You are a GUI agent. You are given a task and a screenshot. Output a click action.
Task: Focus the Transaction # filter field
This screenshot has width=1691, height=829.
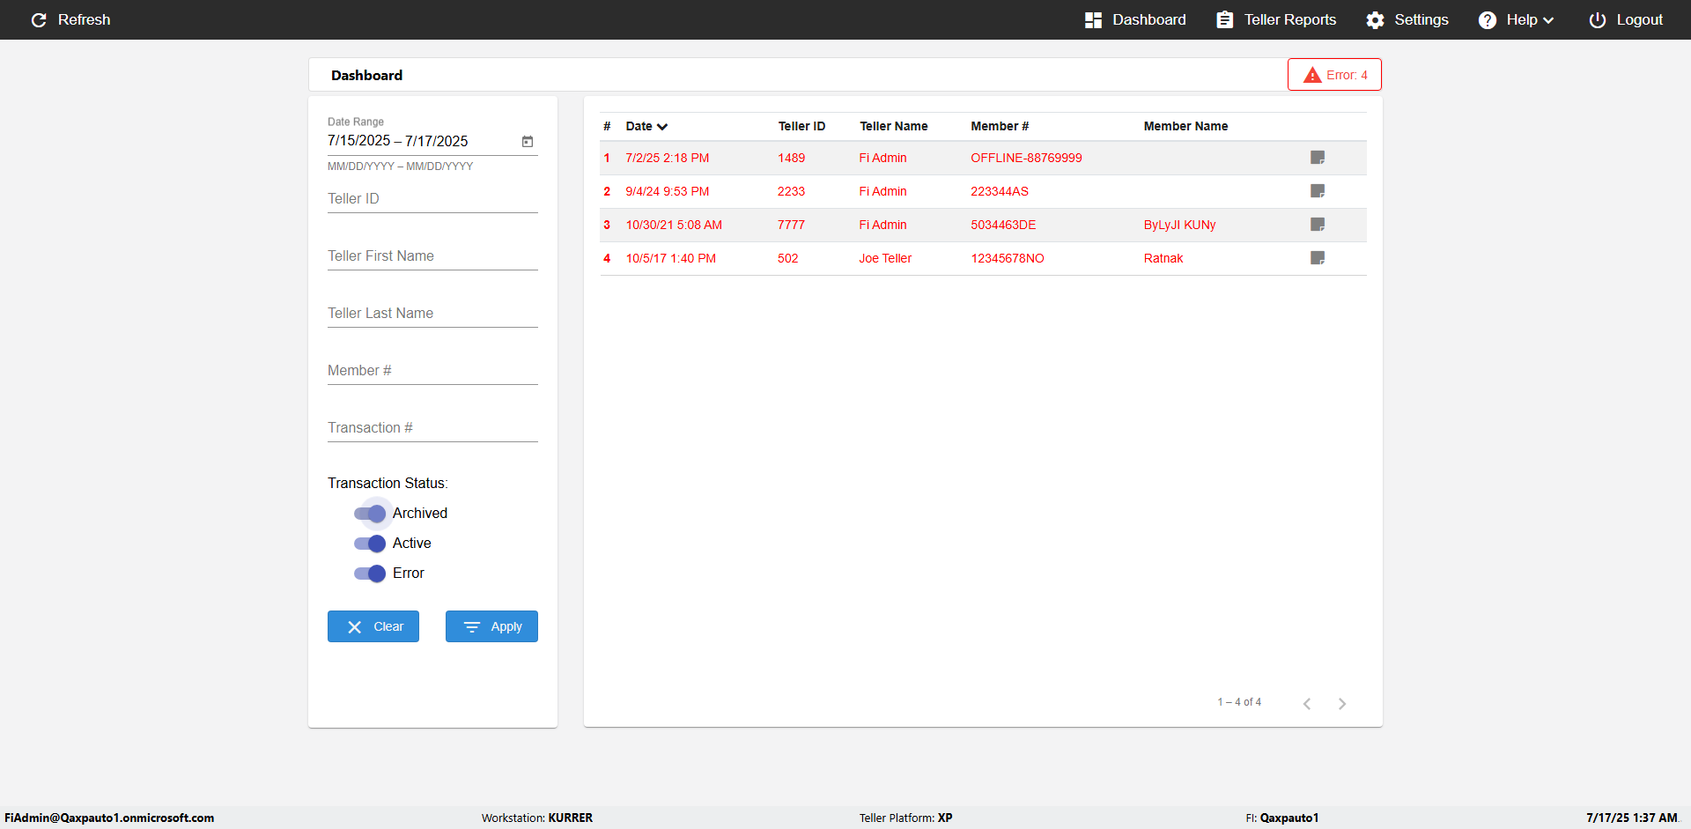click(432, 428)
